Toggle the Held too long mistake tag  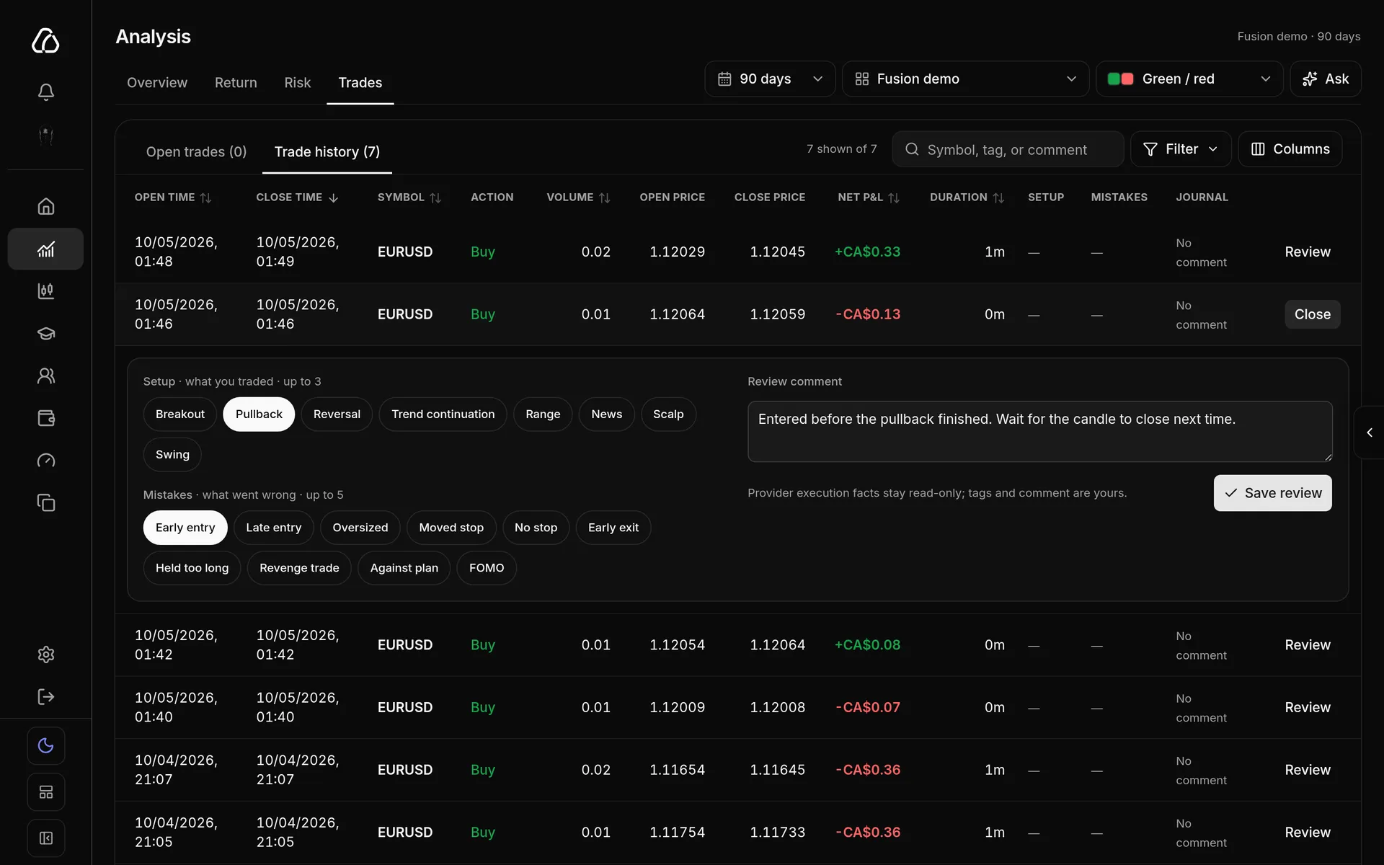click(x=192, y=568)
